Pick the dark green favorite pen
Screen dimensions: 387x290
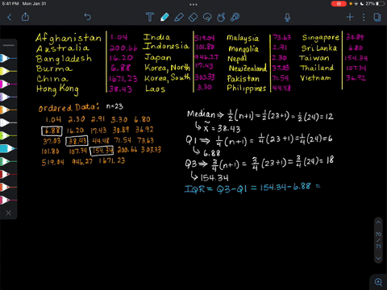(x=8, y=161)
